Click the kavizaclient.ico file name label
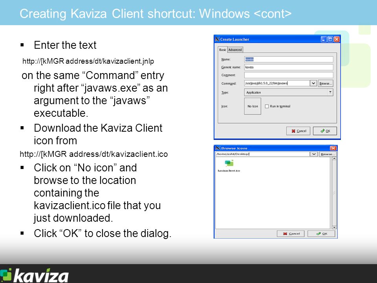 [229, 171]
